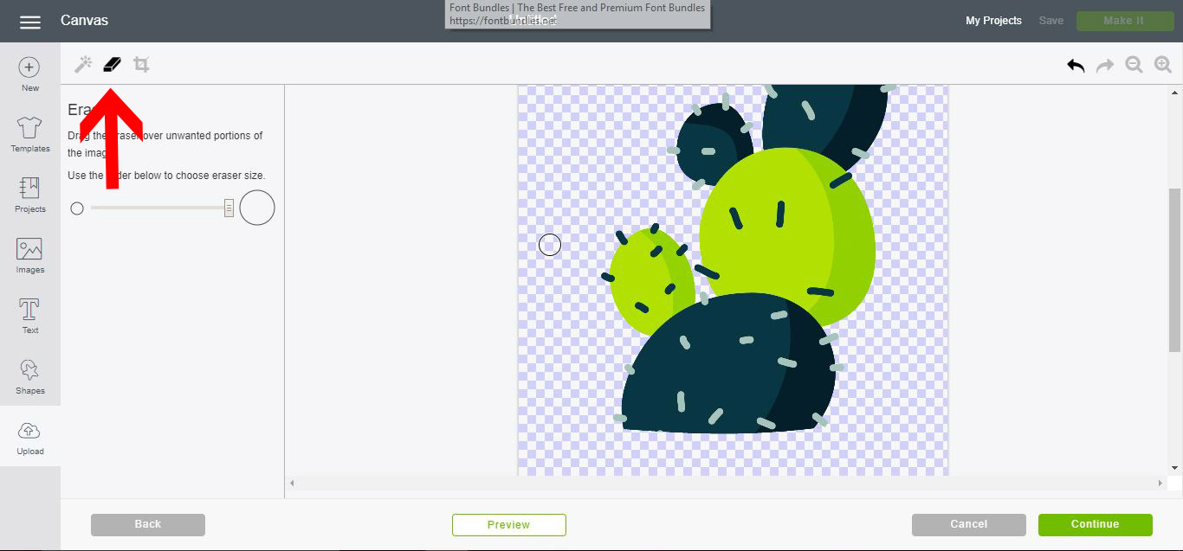Viewport: 1183px width, 551px height.
Task: Click the Save option in header
Action: coord(1051,21)
